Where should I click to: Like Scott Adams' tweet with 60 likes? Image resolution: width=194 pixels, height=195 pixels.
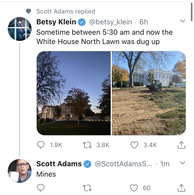coord(134,188)
